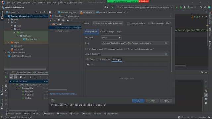Collapse TestNG node in configurations tree

tap(50, 24)
